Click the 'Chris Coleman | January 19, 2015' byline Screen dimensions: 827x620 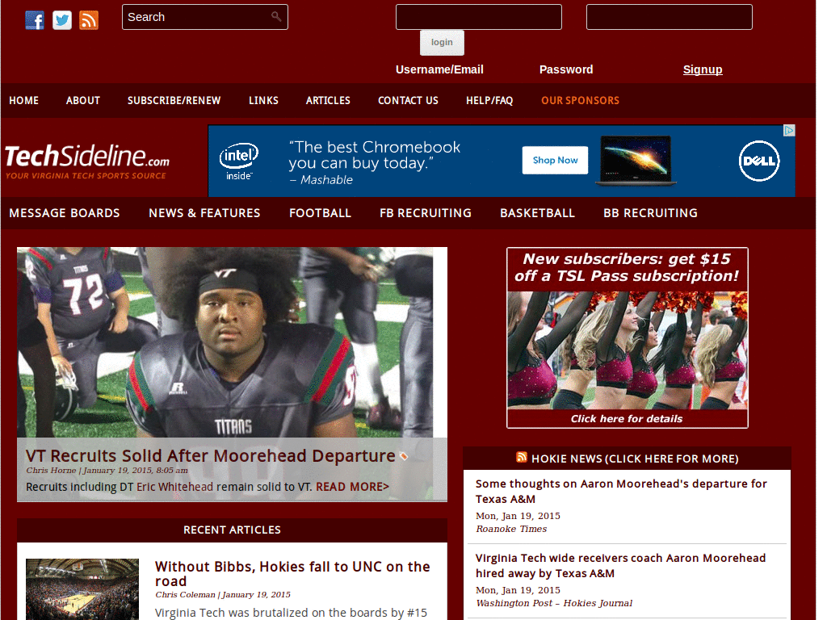tap(223, 595)
